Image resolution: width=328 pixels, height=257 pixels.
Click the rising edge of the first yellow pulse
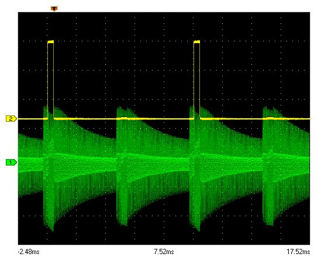pos(48,80)
